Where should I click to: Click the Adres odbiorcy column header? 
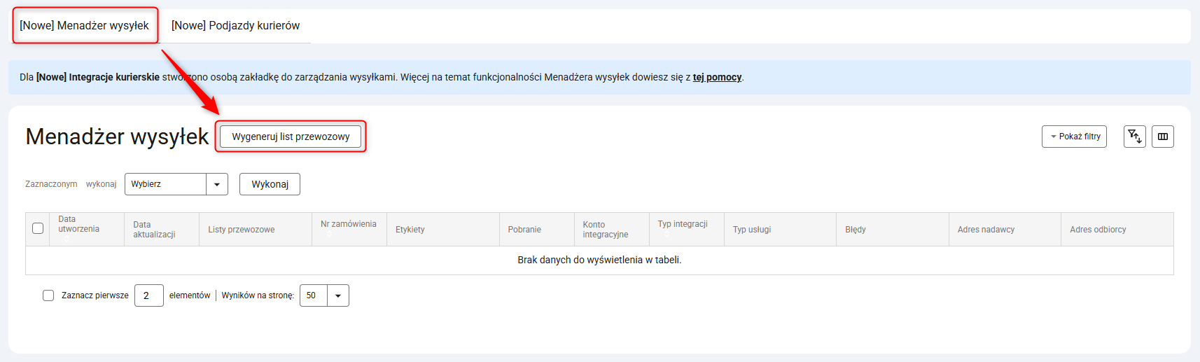coord(1098,230)
